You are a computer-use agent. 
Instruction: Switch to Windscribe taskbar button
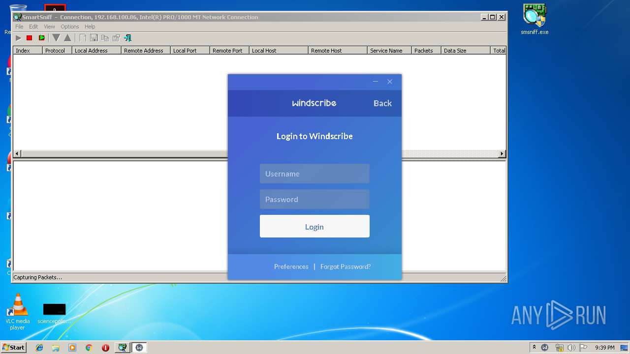point(139,348)
